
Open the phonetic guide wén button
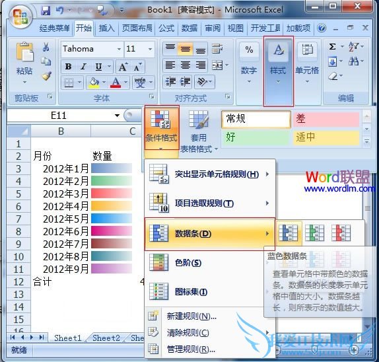(140, 83)
